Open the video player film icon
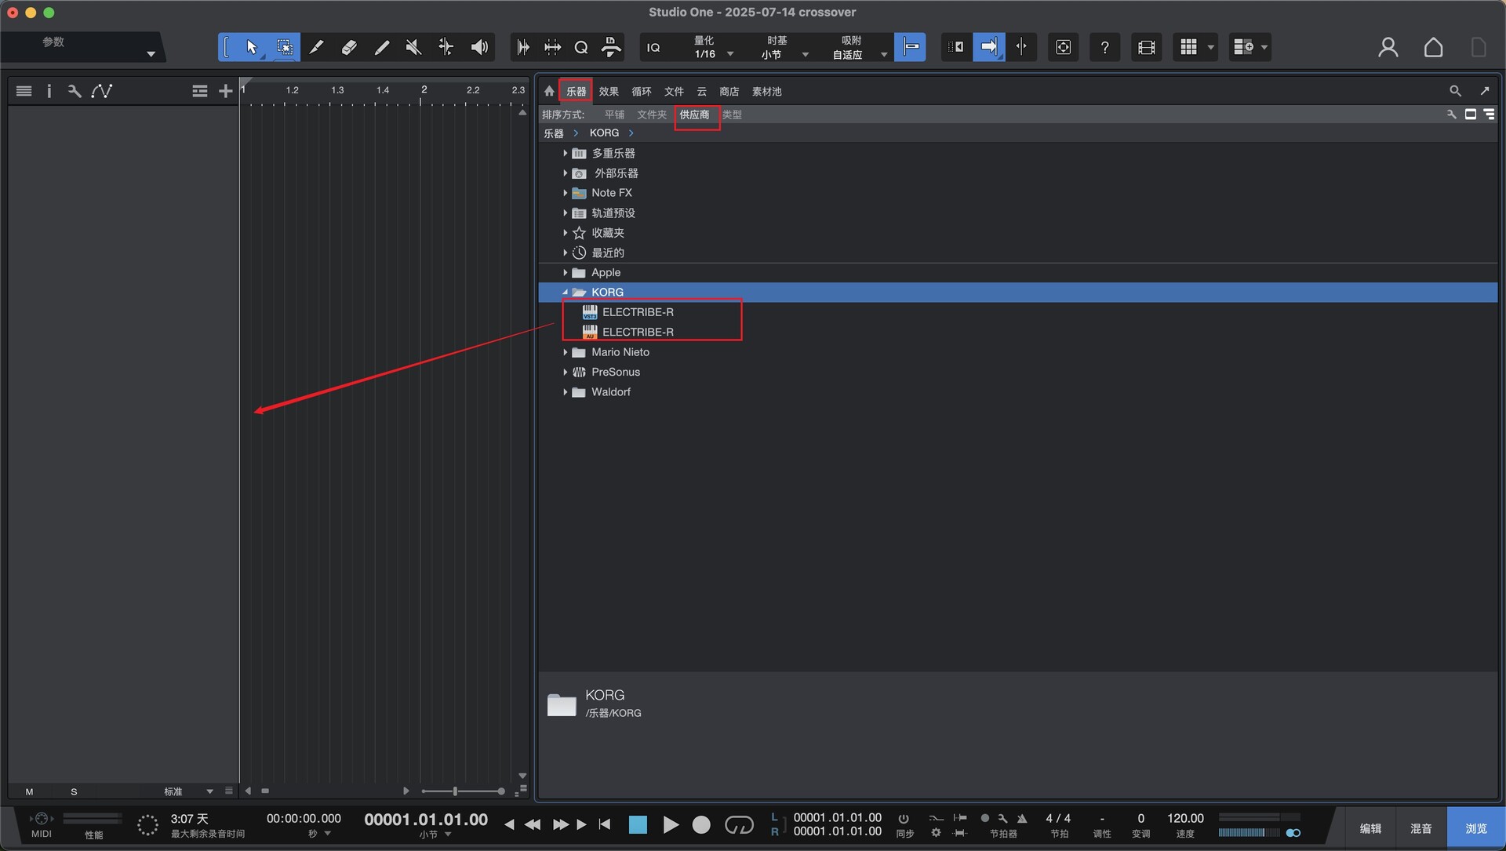 pyautogui.click(x=1146, y=48)
